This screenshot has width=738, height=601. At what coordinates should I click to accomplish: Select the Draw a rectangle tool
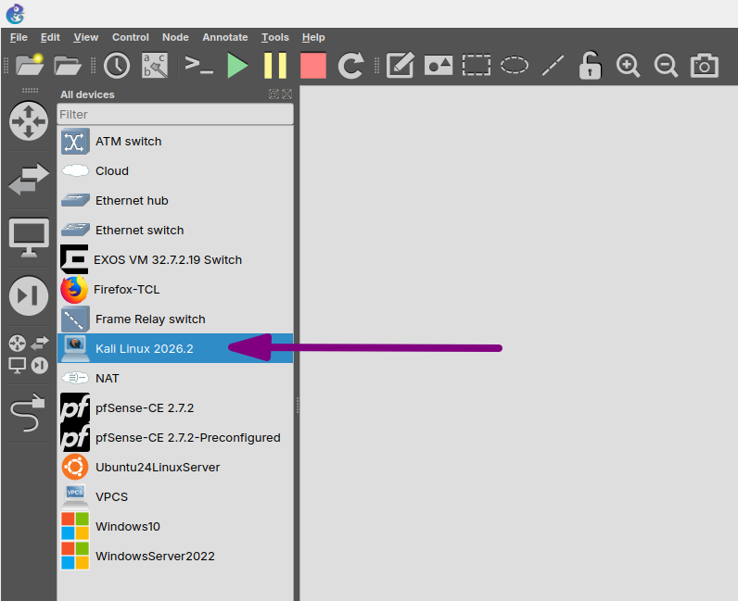coord(477,66)
